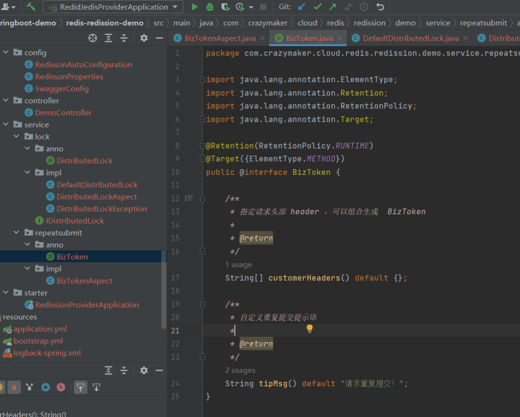Build project with the hammer icon
This screenshot has width=520, height=417.
click(31, 7)
